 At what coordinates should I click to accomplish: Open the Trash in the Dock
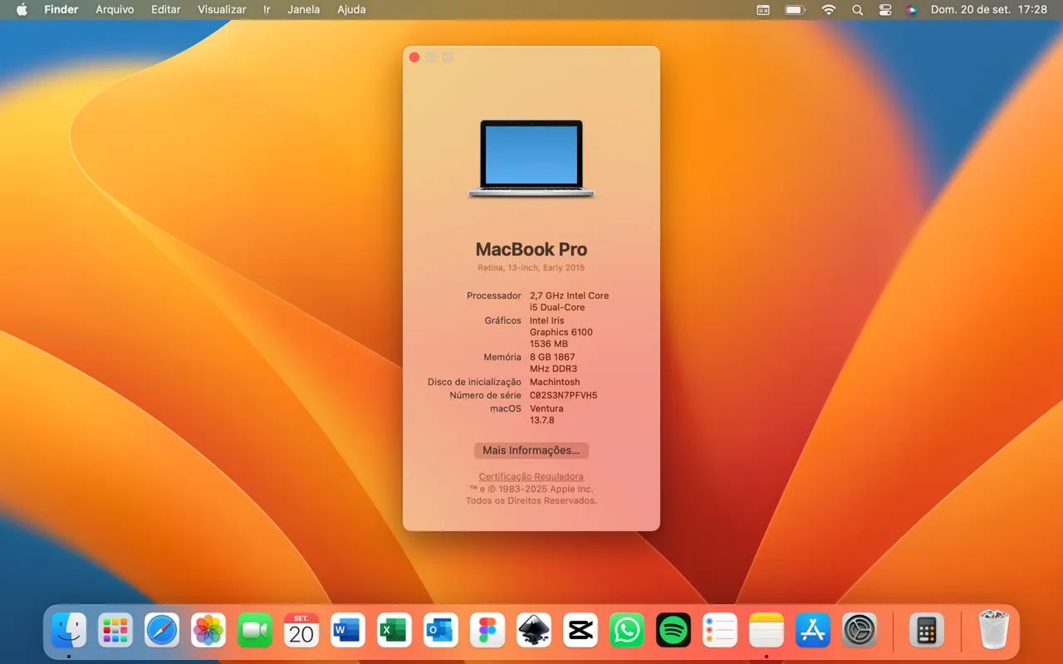pyautogui.click(x=993, y=630)
